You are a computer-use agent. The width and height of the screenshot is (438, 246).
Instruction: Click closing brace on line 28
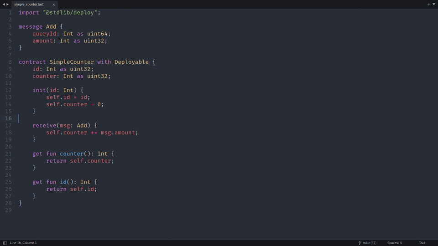(21, 203)
